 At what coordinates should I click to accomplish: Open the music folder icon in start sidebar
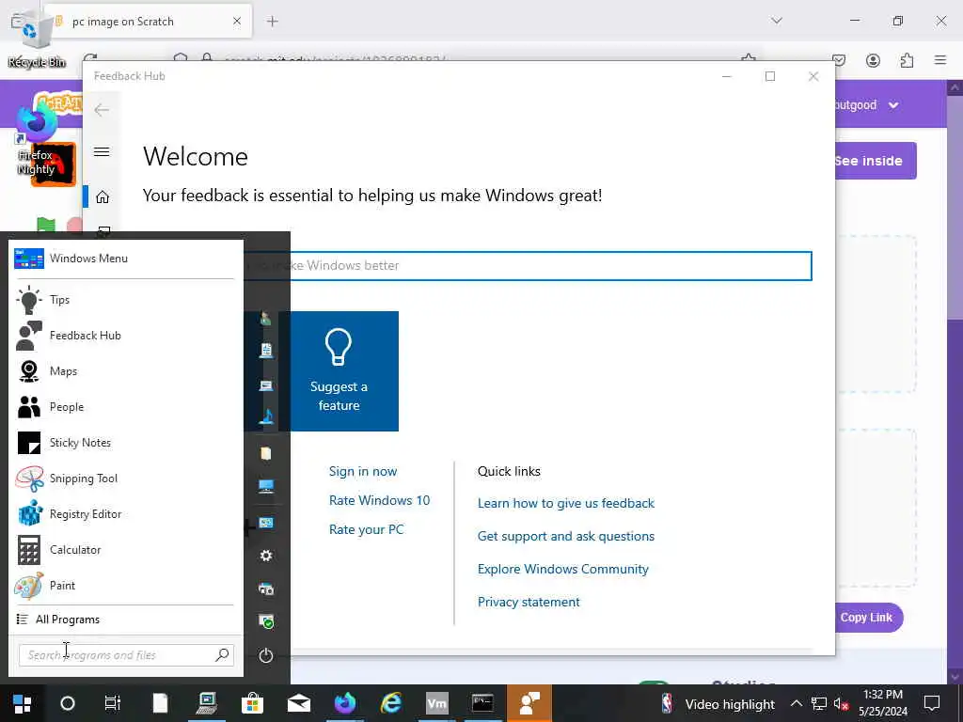pyautogui.click(x=266, y=416)
